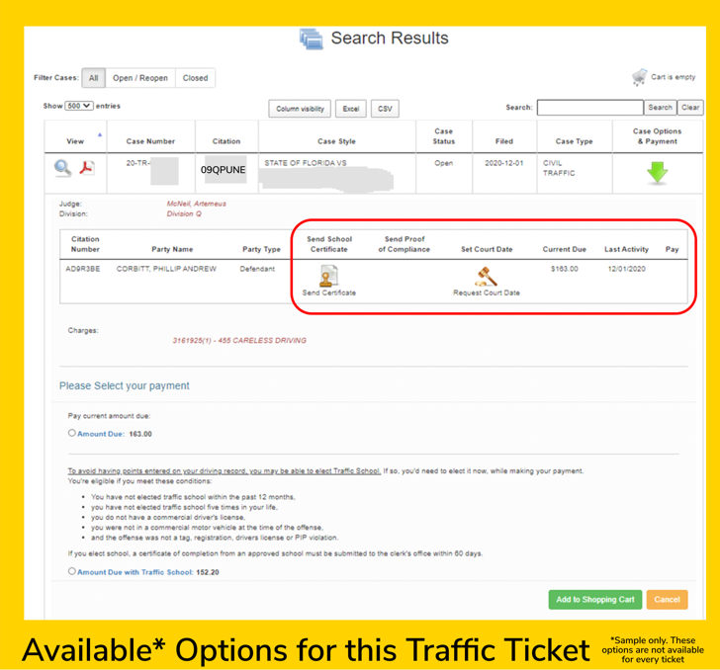720x670 pixels.
Task: Click the Cart is empty text
Action: [x=674, y=77]
